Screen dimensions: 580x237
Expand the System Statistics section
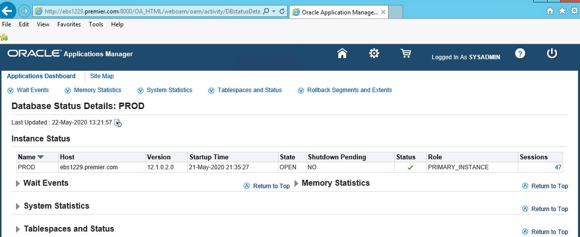click(x=17, y=207)
